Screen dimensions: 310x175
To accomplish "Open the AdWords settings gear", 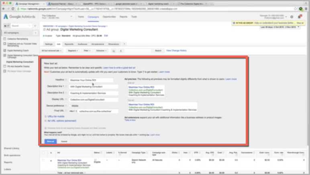I will (x=292, y=17).
